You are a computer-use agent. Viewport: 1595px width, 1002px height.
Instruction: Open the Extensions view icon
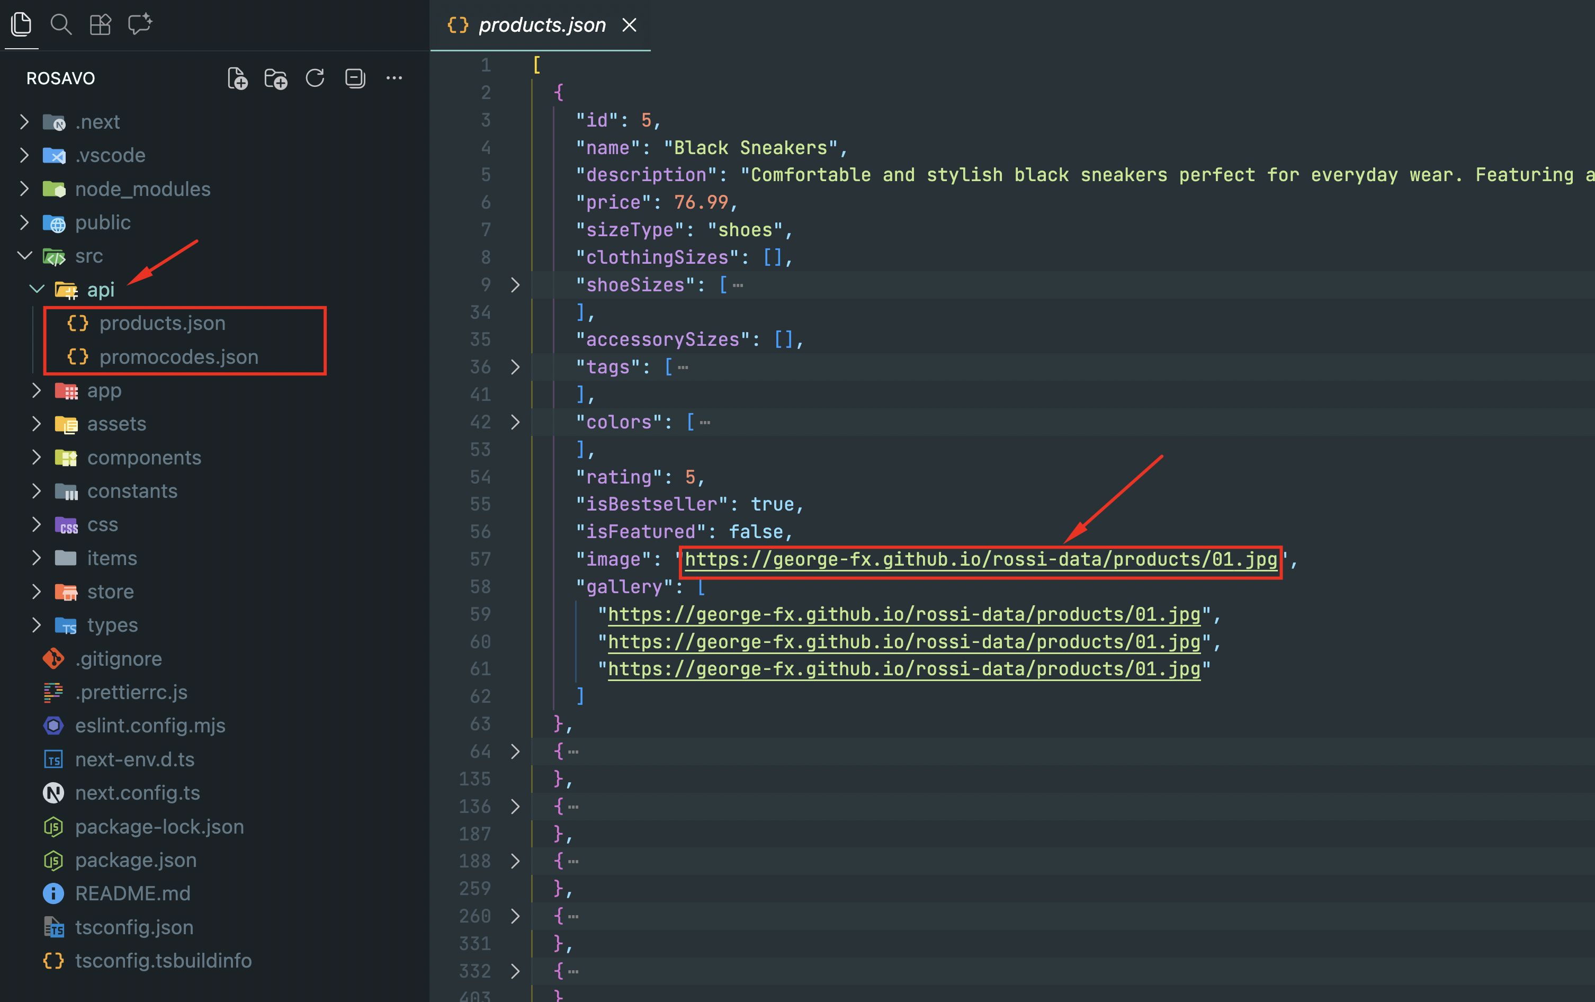(100, 25)
